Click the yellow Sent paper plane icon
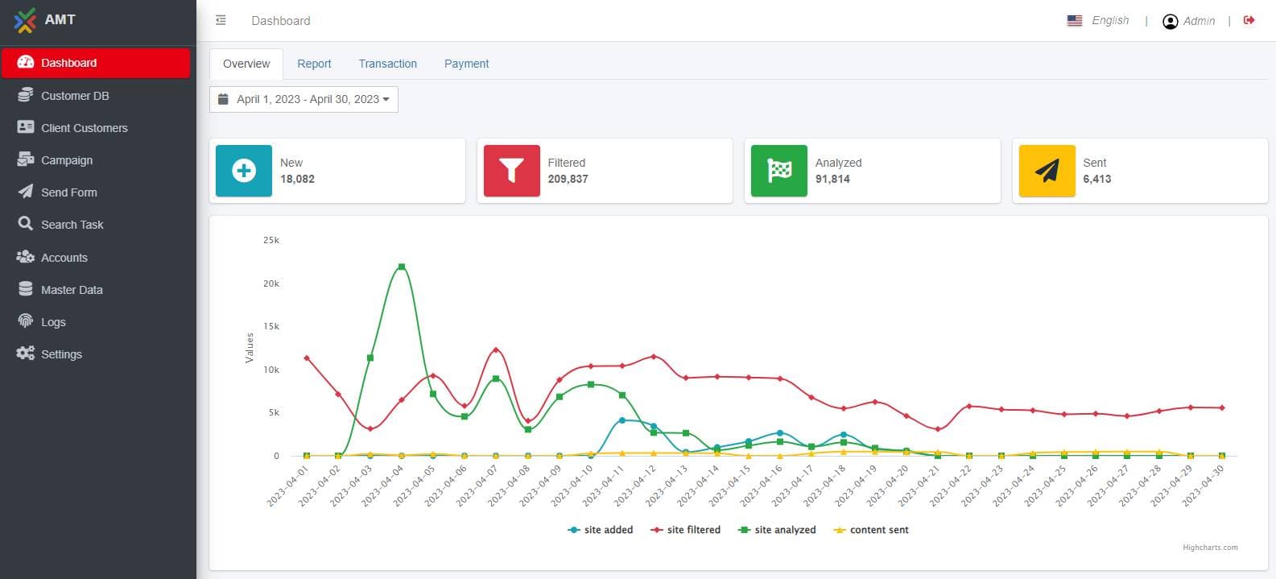 [1047, 171]
